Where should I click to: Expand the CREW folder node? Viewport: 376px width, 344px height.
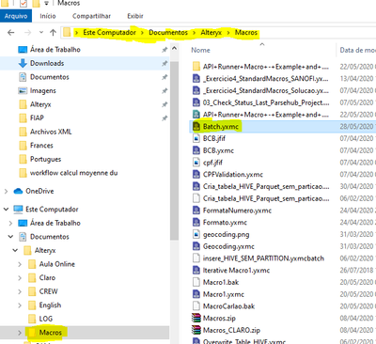click(20, 291)
